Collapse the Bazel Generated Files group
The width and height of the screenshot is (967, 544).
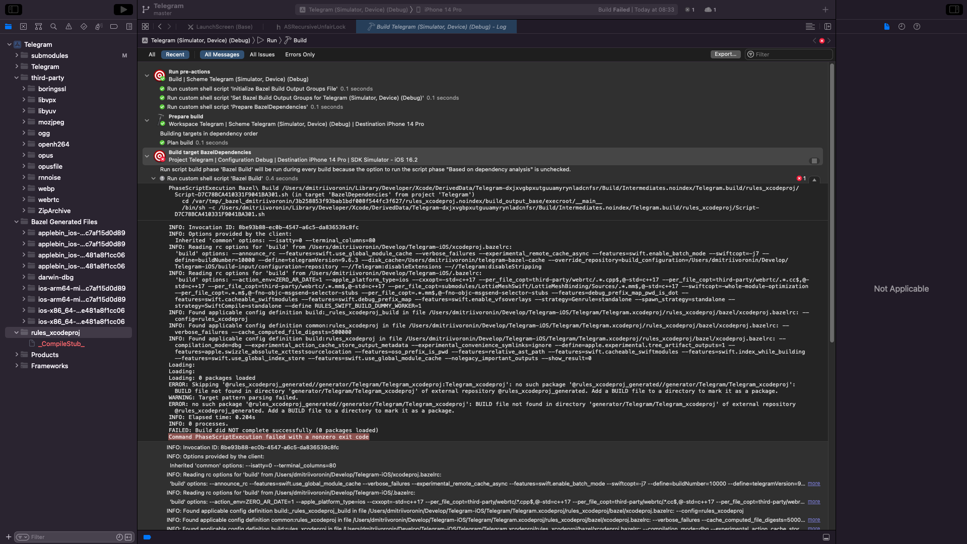pyautogui.click(x=17, y=222)
